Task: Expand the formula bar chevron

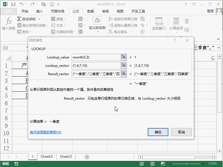Action: coord(219,48)
